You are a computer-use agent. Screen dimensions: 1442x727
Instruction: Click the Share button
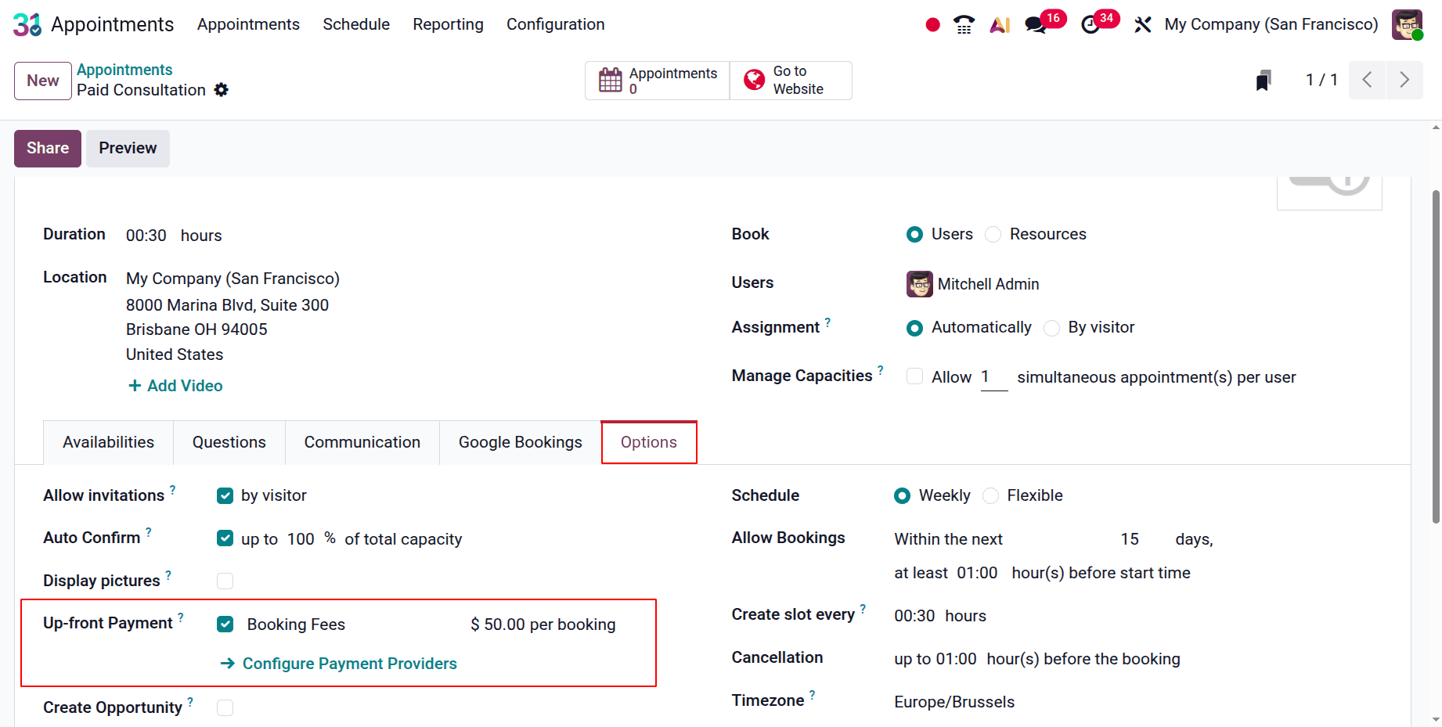[x=48, y=149]
